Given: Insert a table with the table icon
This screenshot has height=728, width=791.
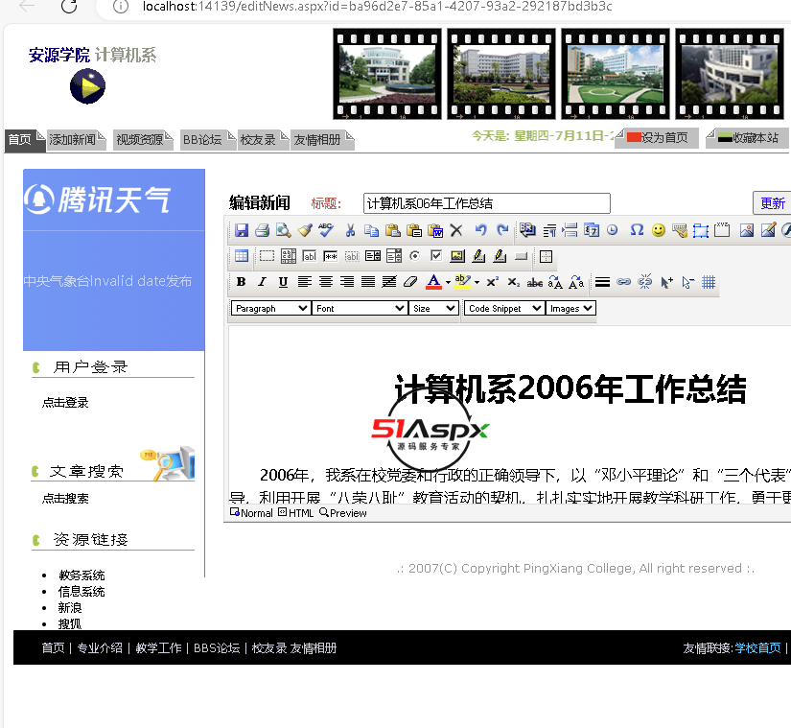Looking at the screenshot, I should 242,256.
